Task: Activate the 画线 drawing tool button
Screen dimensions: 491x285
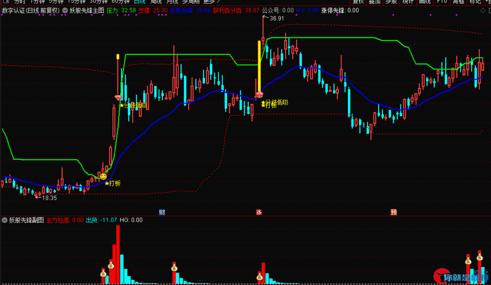Action: (425, 2)
